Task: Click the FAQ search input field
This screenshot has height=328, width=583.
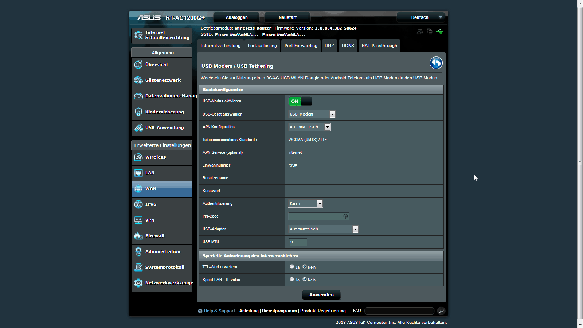Action: tap(399, 311)
